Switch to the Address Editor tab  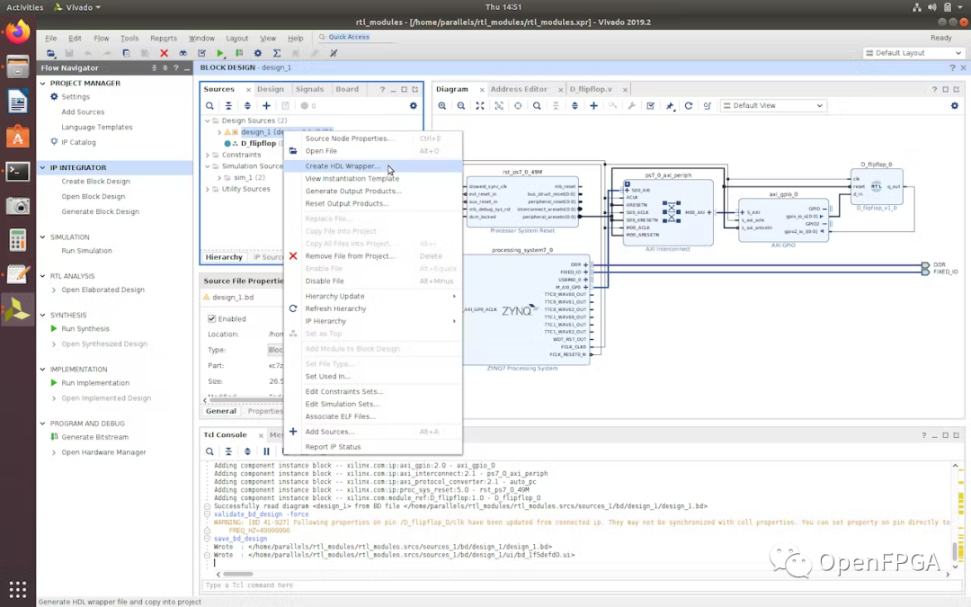click(519, 89)
